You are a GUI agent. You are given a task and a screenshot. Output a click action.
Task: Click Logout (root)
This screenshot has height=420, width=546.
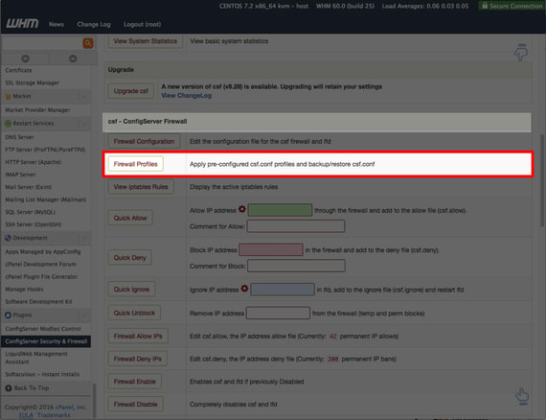point(142,24)
